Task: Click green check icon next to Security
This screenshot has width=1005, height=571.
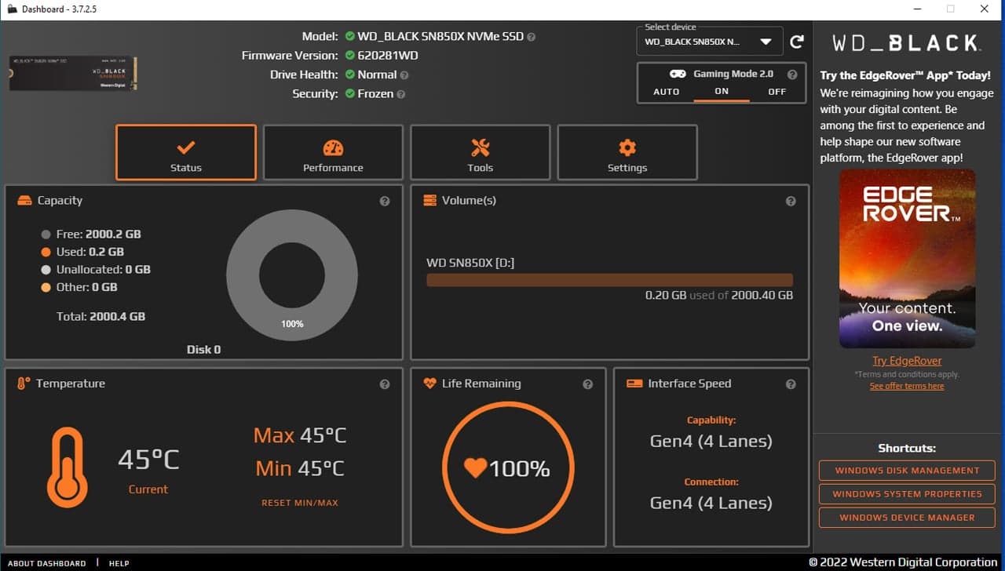Action: pyautogui.click(x=349, y=93)
